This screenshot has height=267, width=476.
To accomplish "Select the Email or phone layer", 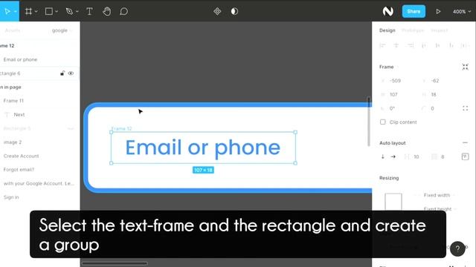I will 20,59.
